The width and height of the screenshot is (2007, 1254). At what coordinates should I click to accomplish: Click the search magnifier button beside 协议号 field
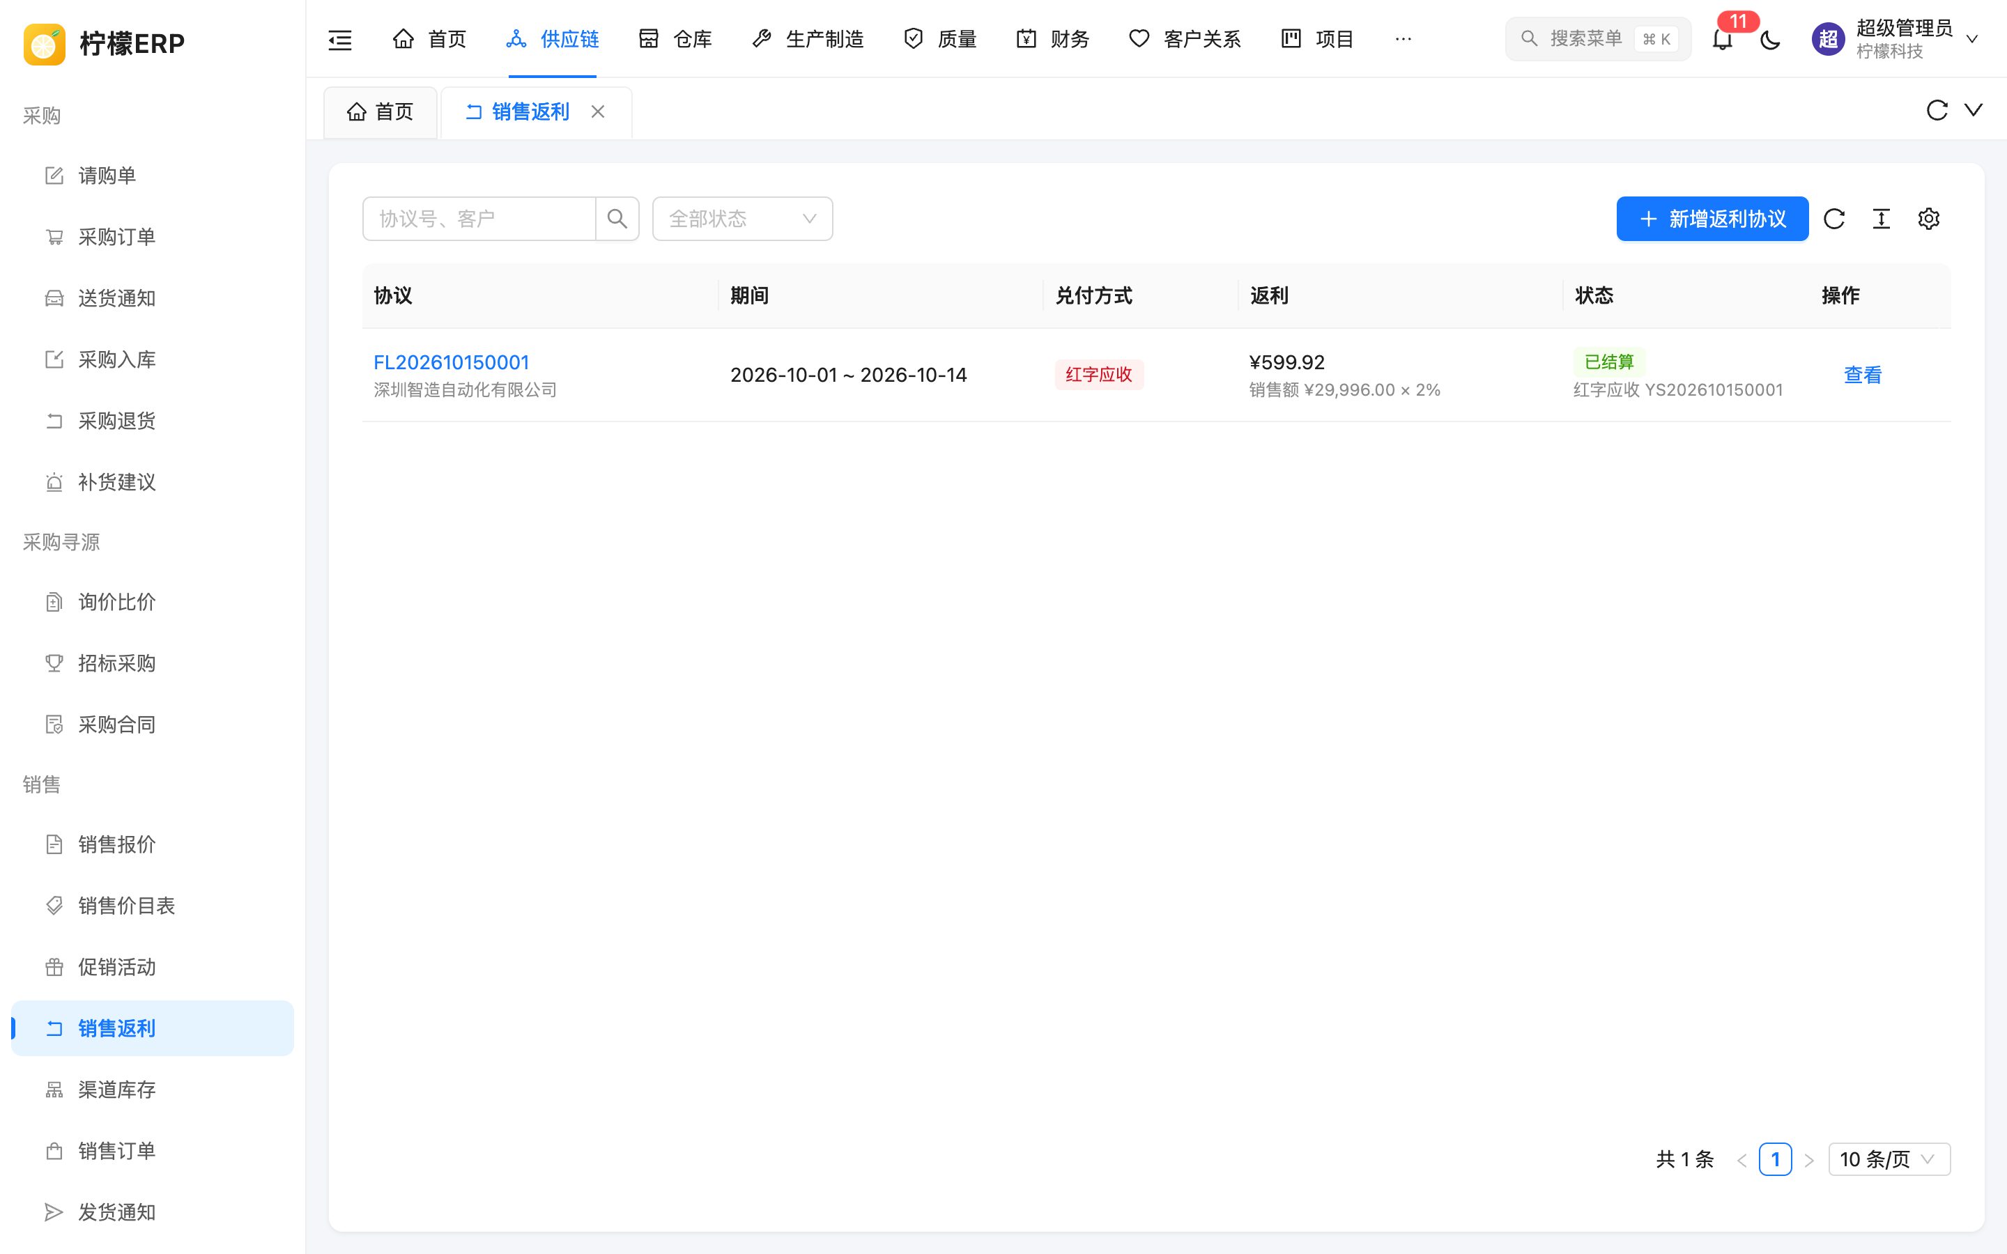coord(617,219)
